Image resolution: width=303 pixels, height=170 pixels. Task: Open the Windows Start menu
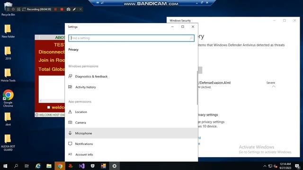tap(5, 166)
